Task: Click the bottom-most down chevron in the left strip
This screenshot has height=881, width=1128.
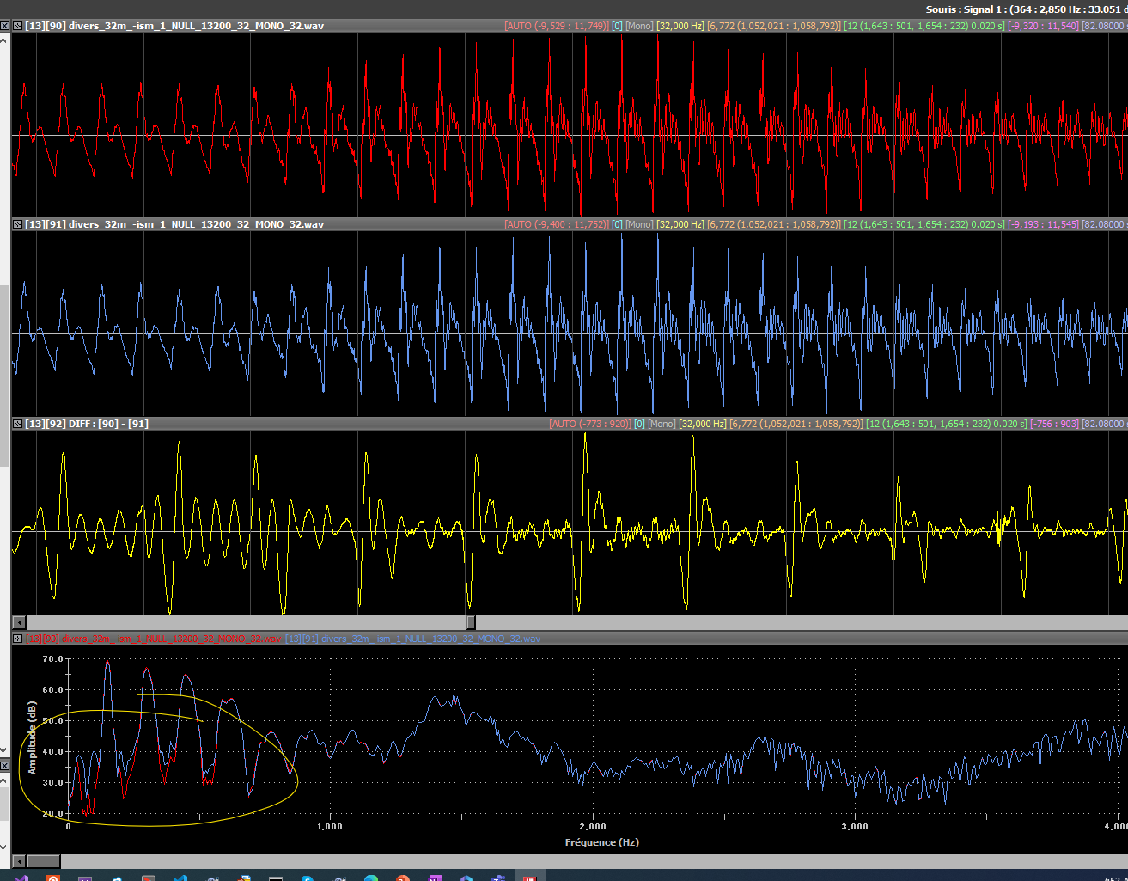Action: (x=4, y=848)
